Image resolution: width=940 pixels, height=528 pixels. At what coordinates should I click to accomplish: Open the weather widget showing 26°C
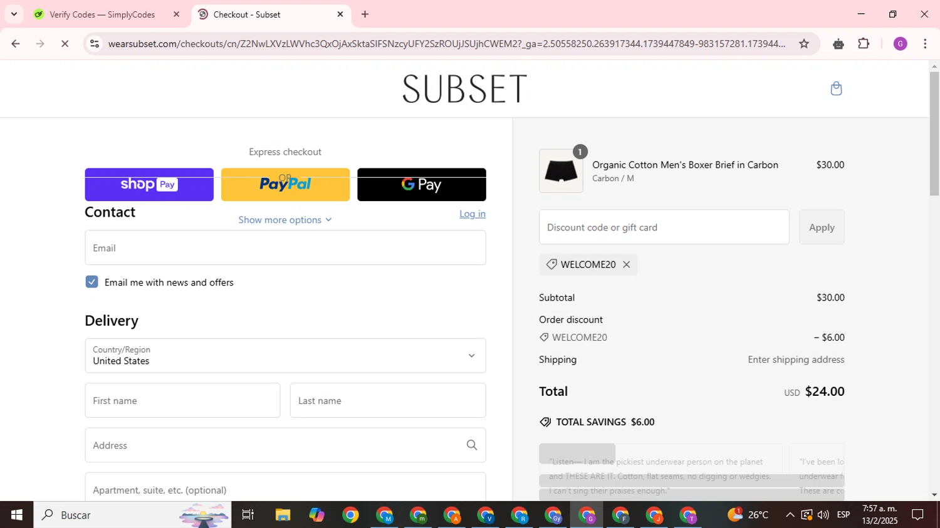[748, 515]
